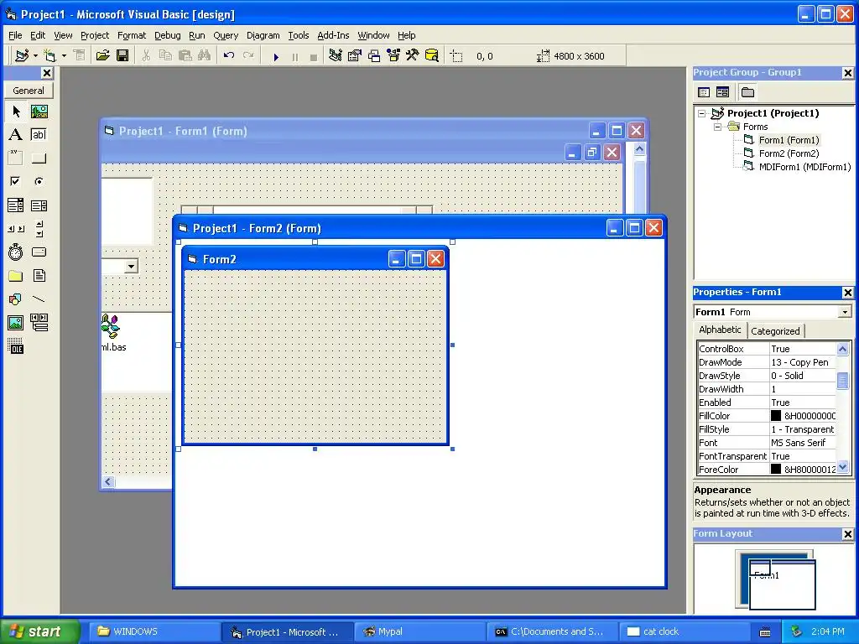Start the program with Run arrow

pos(276,56)
